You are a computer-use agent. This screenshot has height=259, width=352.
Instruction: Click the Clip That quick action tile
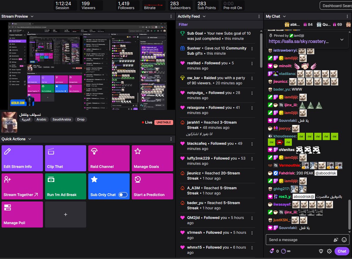click(65, 158)
